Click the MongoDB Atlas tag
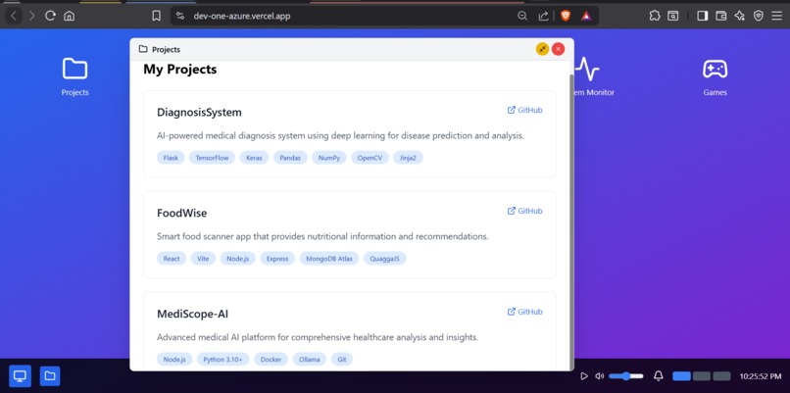This screenshot has width=790, height=393. click(329, 259)
